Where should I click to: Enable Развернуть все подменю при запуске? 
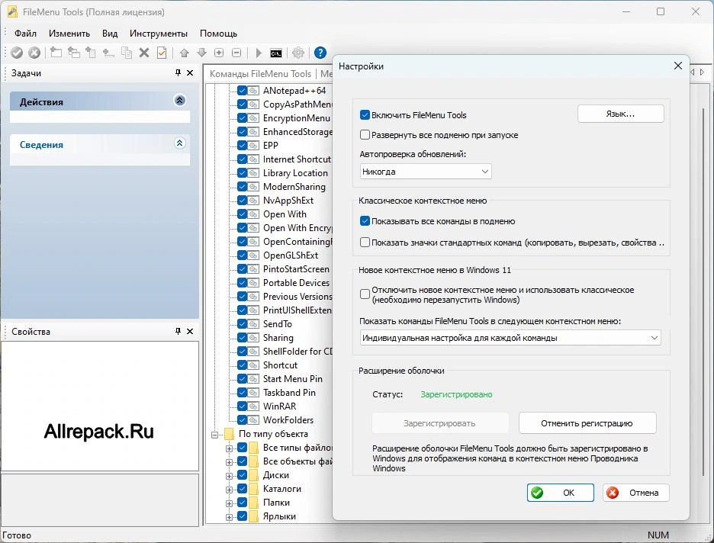click(365, 135)
